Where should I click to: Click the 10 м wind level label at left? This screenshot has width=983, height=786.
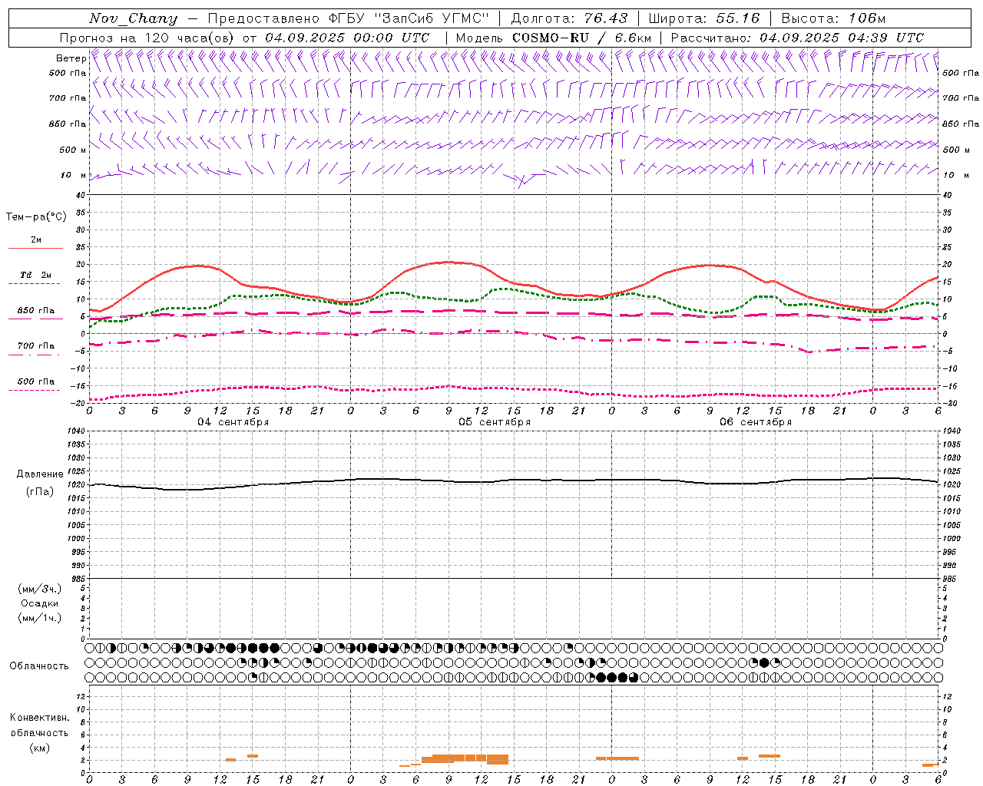74,175
